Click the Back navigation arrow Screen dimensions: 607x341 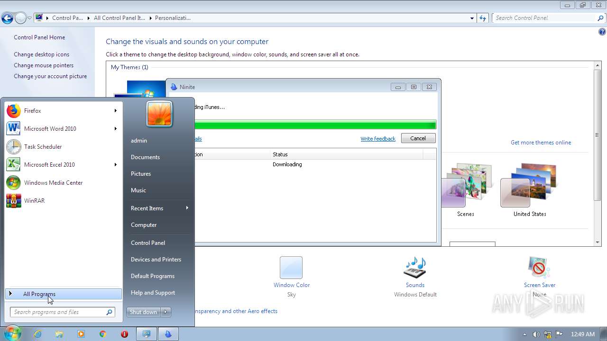[x=7, y=18]
